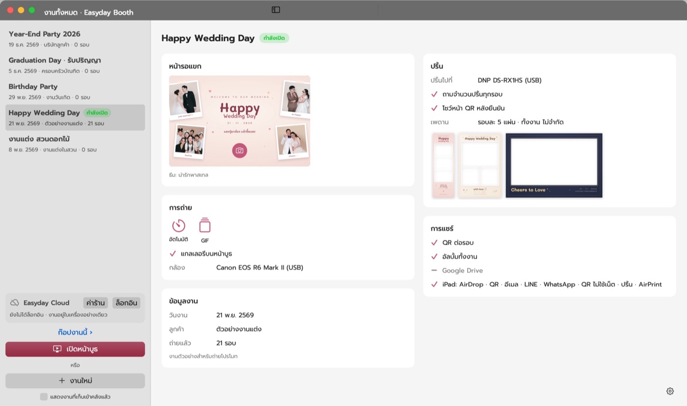The image size is (687, 406).
Task: Click the camera icon on welcome screen preview
Action: tap(239, 151)
